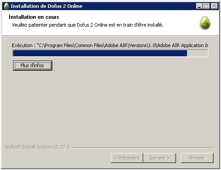
Task: Close the installer with the X button
Action: pos(214,6)
